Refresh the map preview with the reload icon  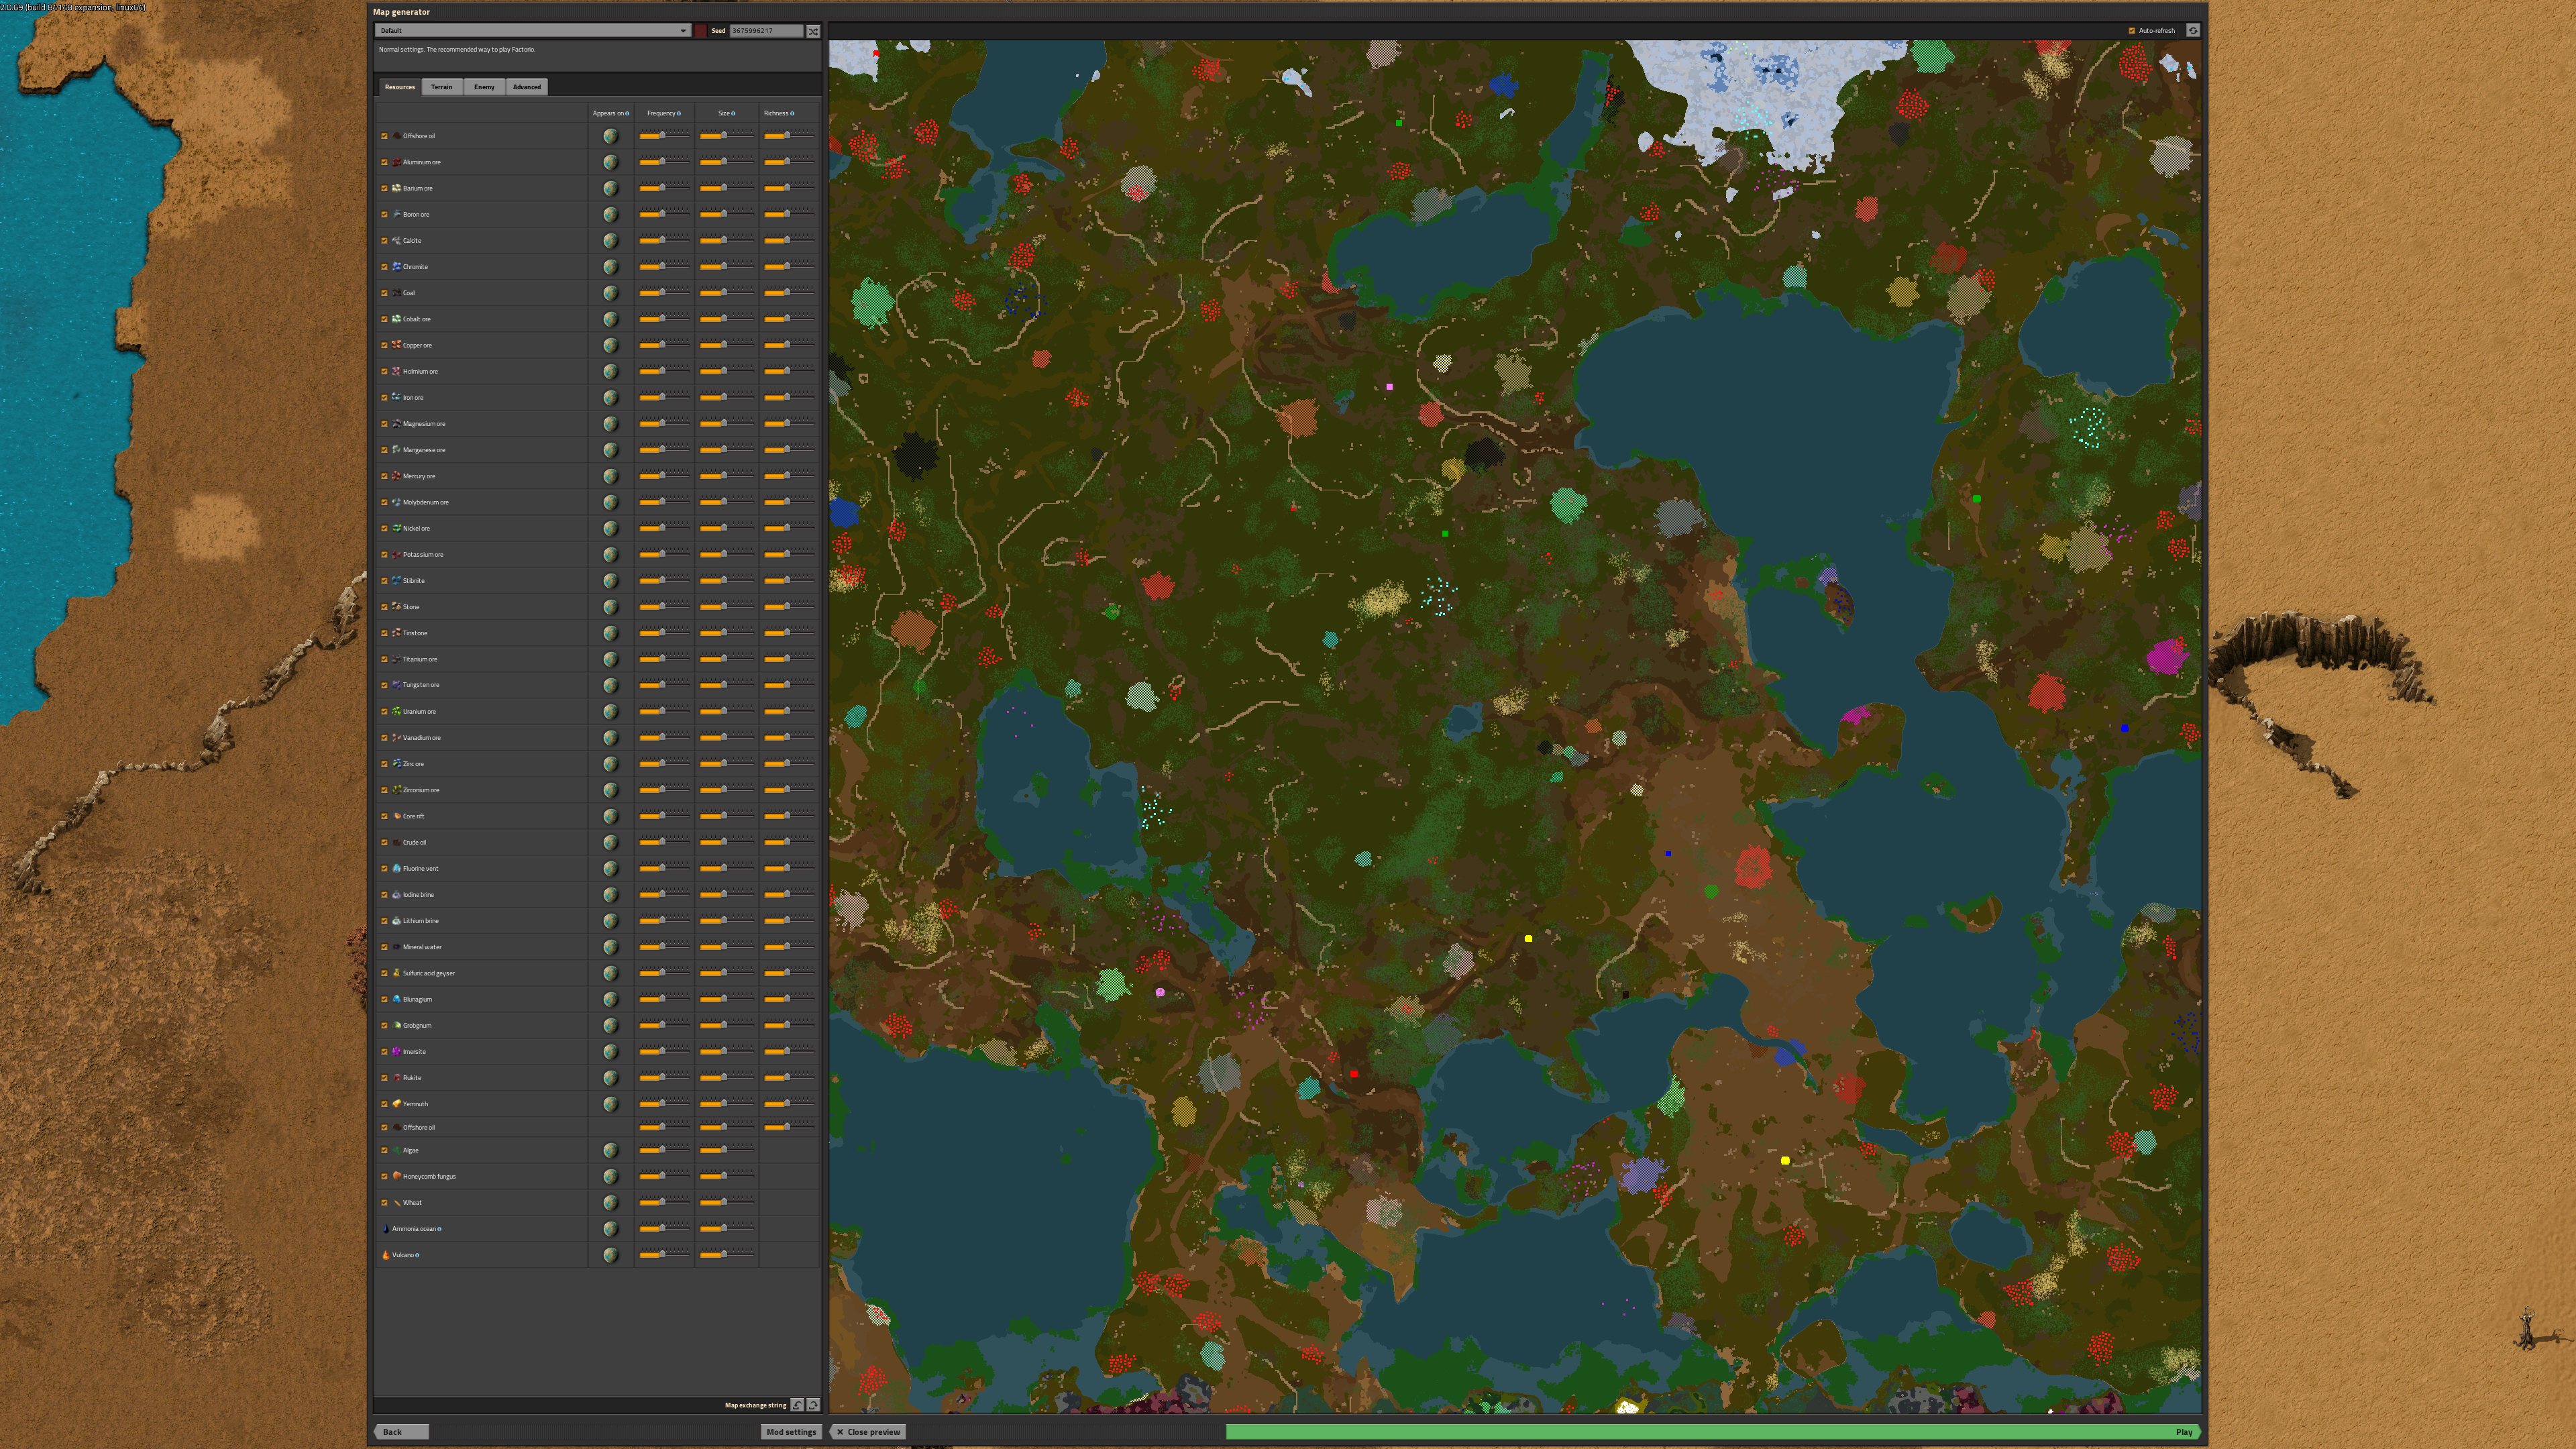pos(2192,31)
